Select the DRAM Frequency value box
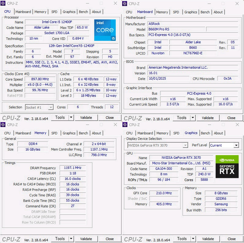The height and width of the screenshot is (243, 244). pyautogui.click(x=73, y=168)
